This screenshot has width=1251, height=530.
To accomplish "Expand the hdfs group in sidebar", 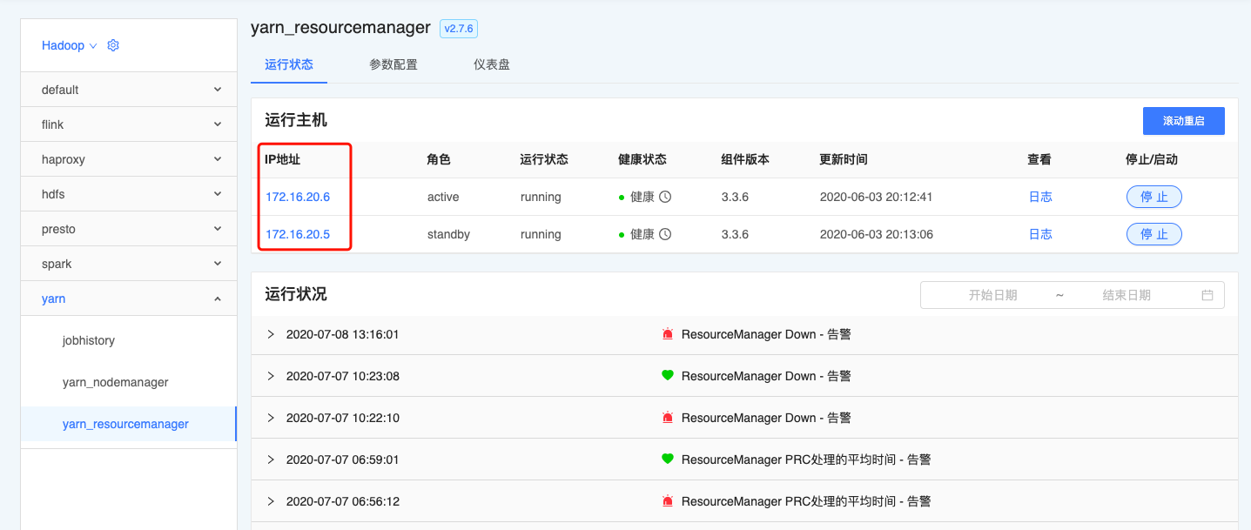I will pyautogui.click(x=217, y=194).
